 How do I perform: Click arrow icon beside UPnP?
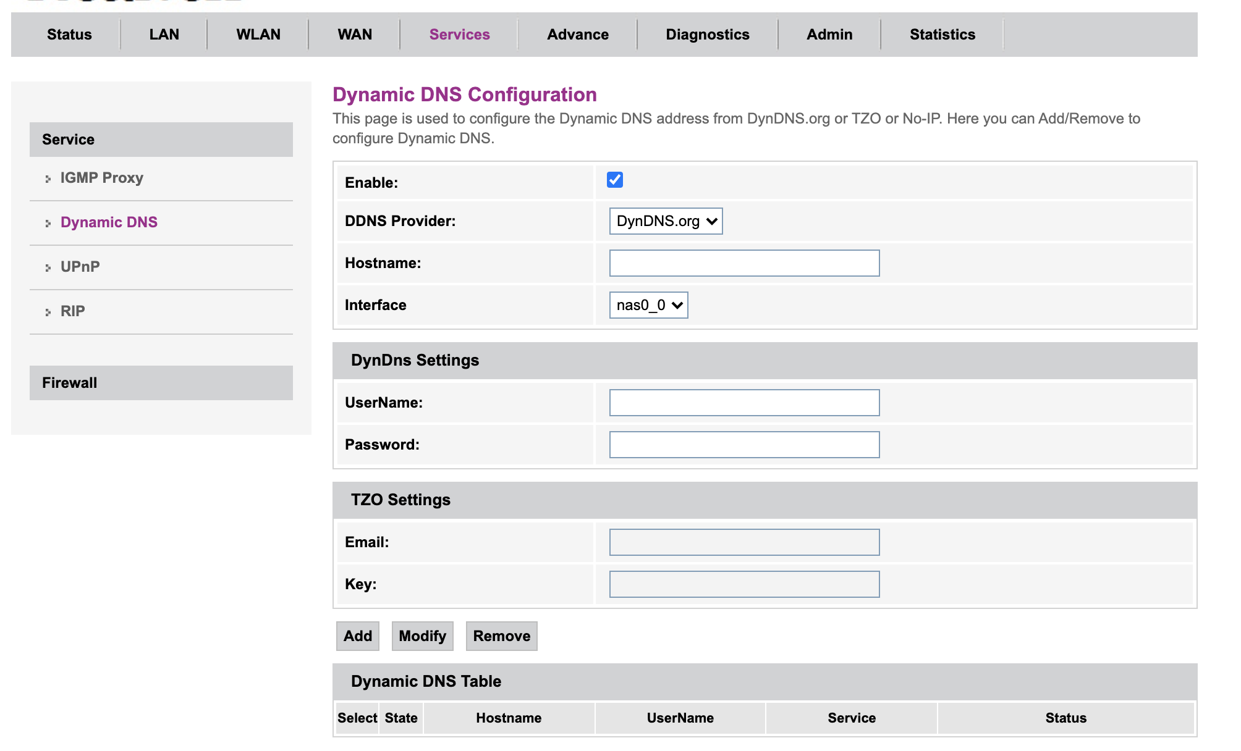pos(48,268)
